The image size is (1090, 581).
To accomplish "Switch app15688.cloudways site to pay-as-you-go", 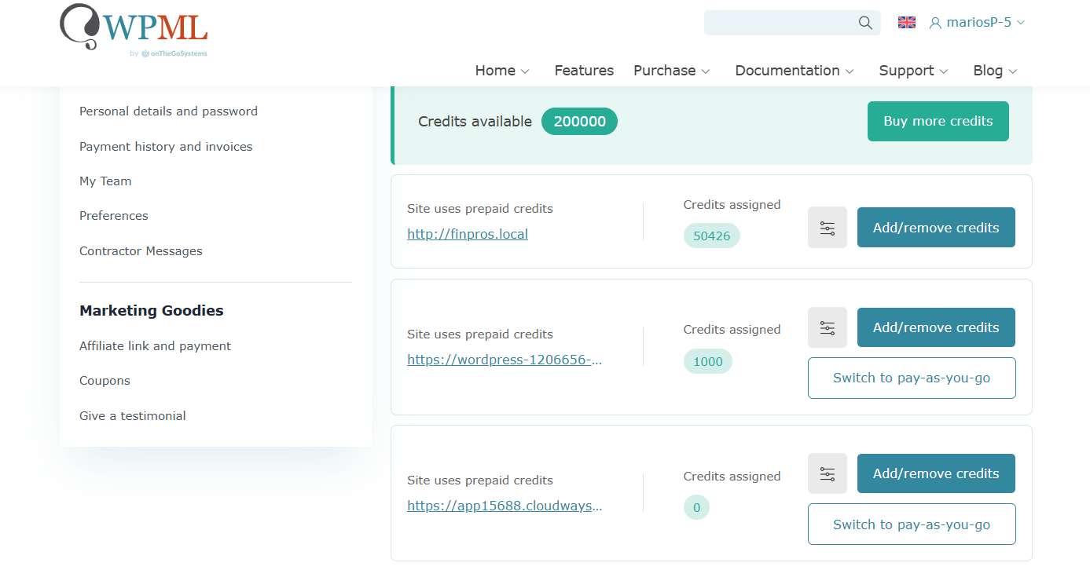I will 912,524.
